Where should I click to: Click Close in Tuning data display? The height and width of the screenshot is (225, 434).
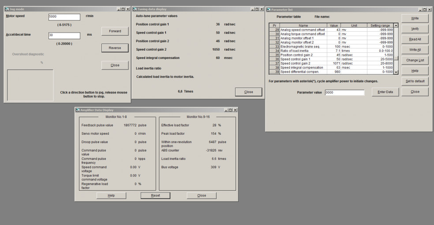click(249, 92)
